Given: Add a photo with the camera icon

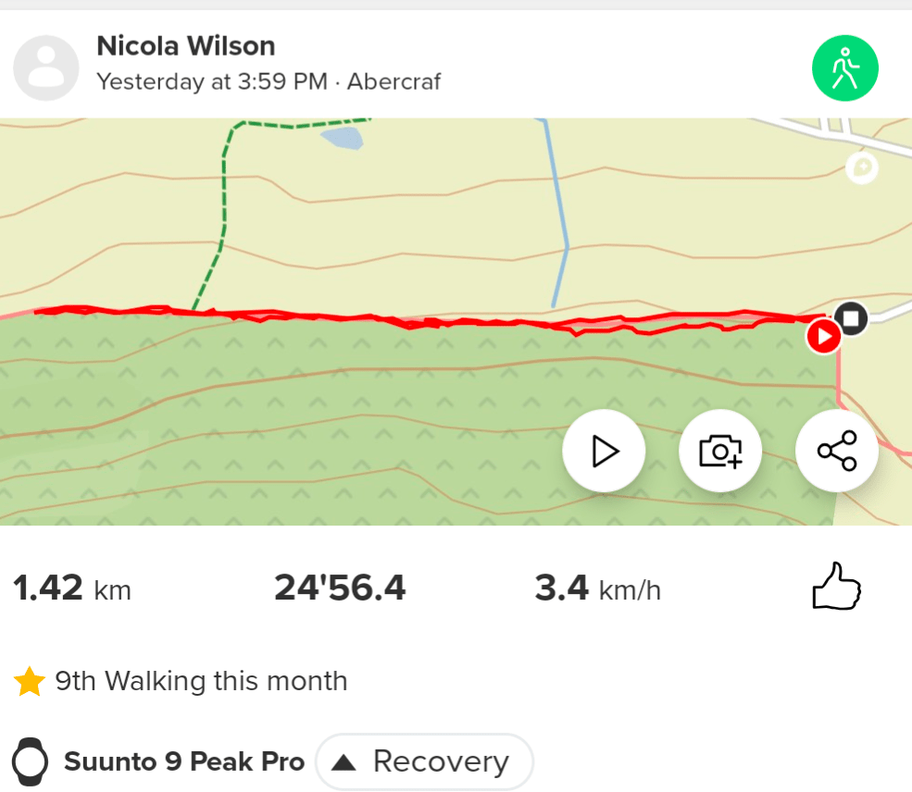Looking at the screenshot, I should point(720,452).
